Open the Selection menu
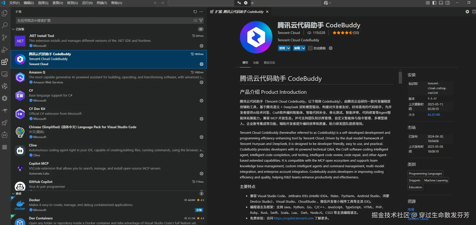476x225 pixels. click(43, 3)
